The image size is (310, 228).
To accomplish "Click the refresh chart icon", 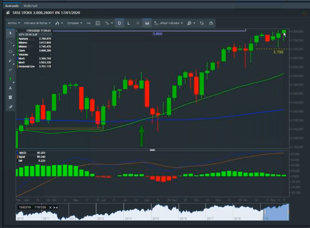I will point(202,23).
